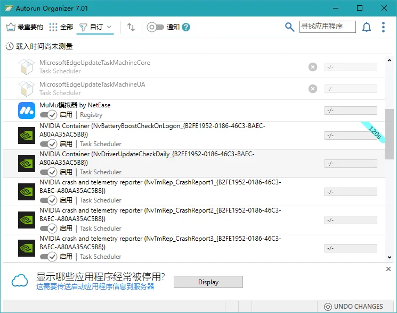
Task: Click the scroll down arrow of the list
Action: tap(390, 257)
